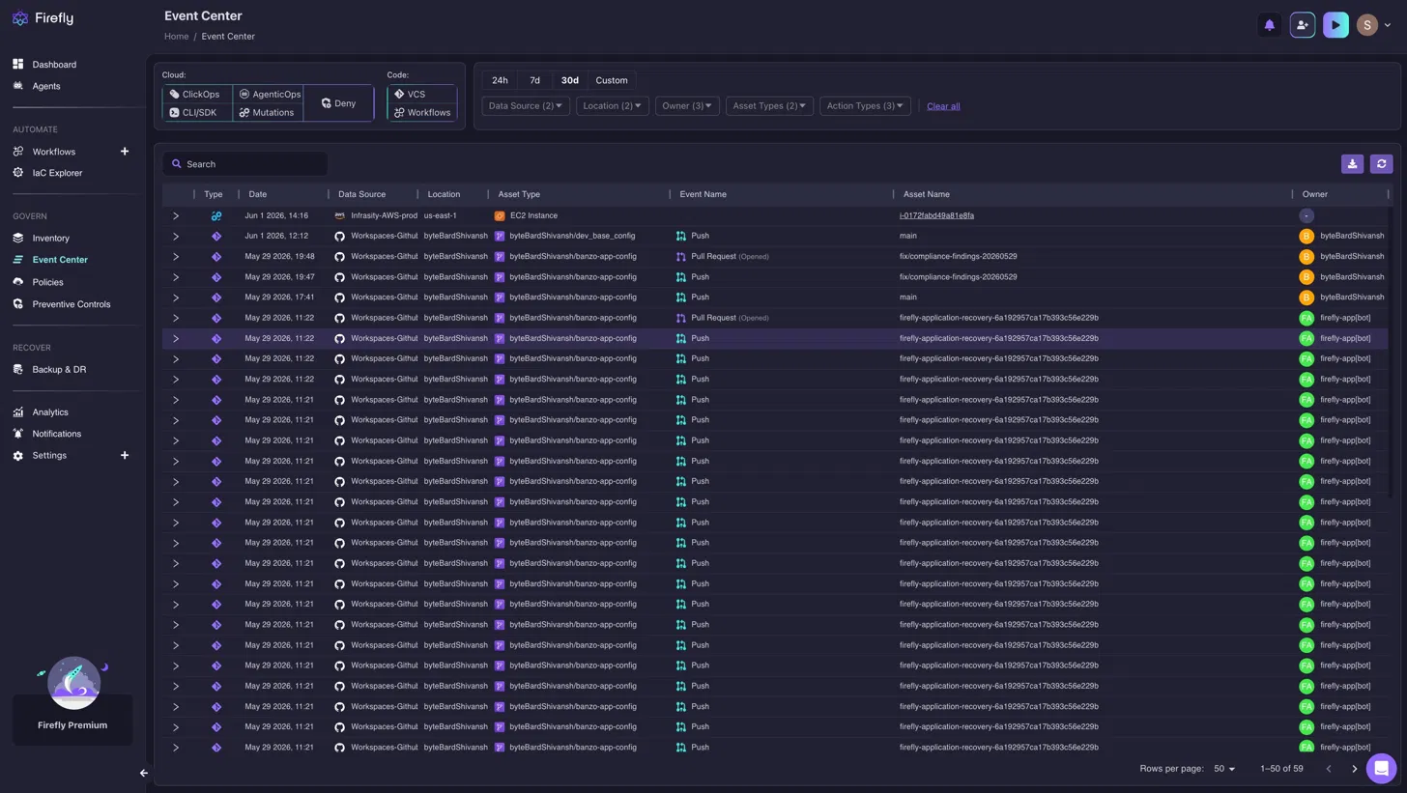Toggle the VCS code filter
Viewport: 1407px width, 793px height.
422,95
